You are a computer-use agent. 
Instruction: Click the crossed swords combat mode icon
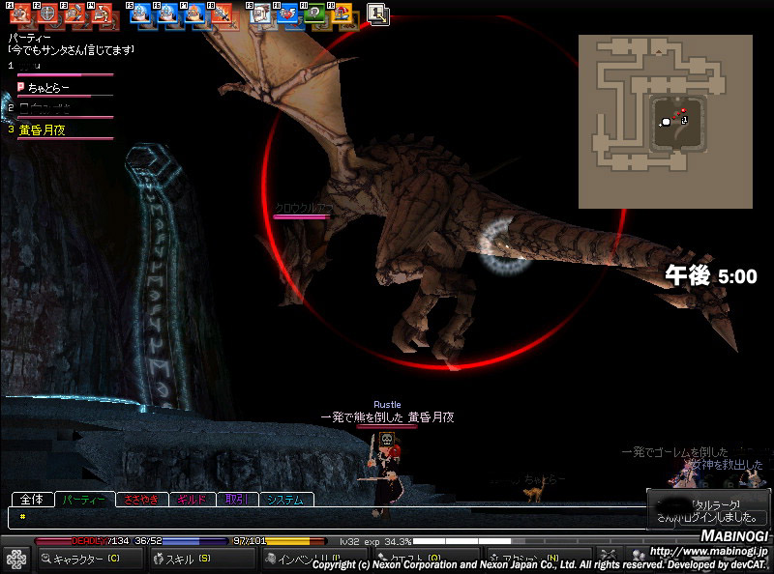(x=609, y=558)
